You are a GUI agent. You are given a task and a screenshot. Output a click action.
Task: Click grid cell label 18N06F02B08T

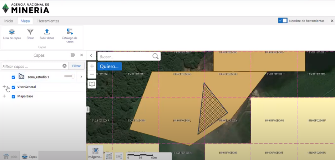pyautogui.click(x=274, y=153)
